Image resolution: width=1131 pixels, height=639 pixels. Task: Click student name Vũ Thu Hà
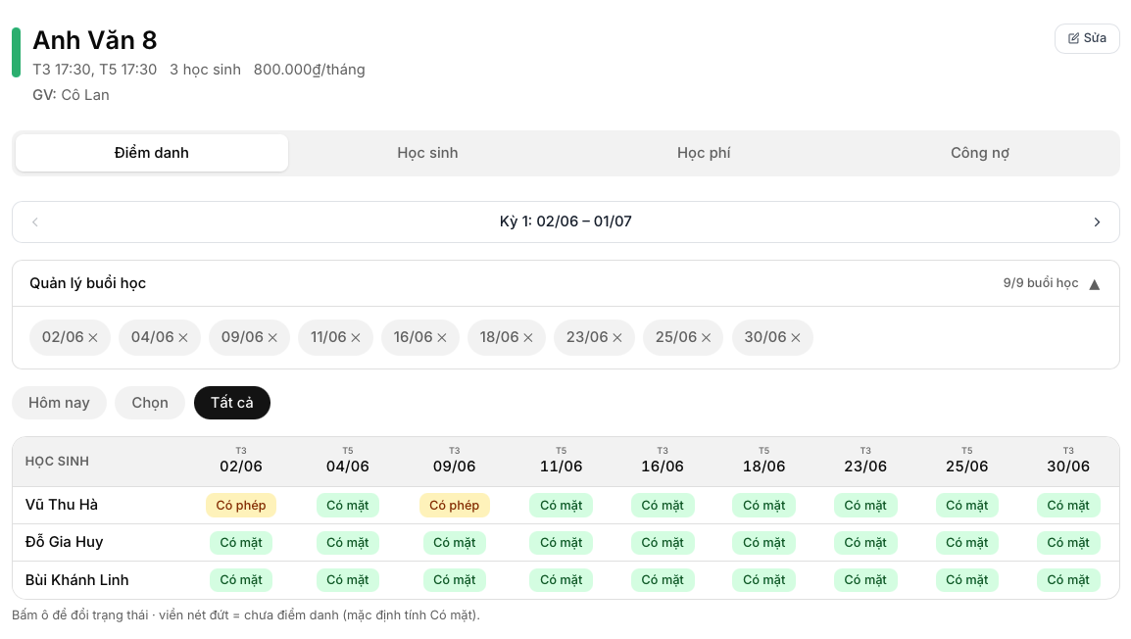62,505
